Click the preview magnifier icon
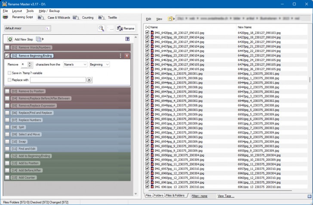The height and width of the screenshot is (205, 313). point(101,28)
